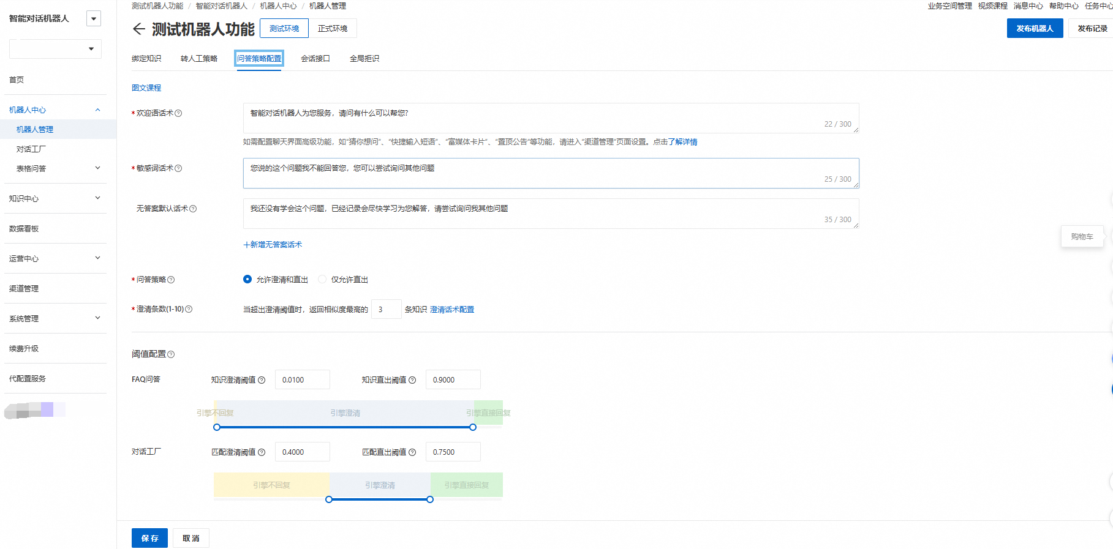Select the 仅允许直出 radio option
The height and width of the screenshot is (549, 1113).
click(x=322, y=279)
